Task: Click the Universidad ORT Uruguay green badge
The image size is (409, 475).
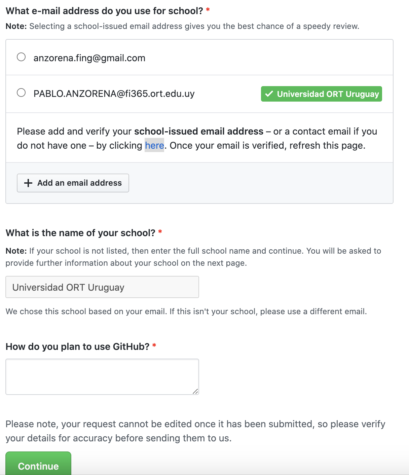Action: click(322, 94)
